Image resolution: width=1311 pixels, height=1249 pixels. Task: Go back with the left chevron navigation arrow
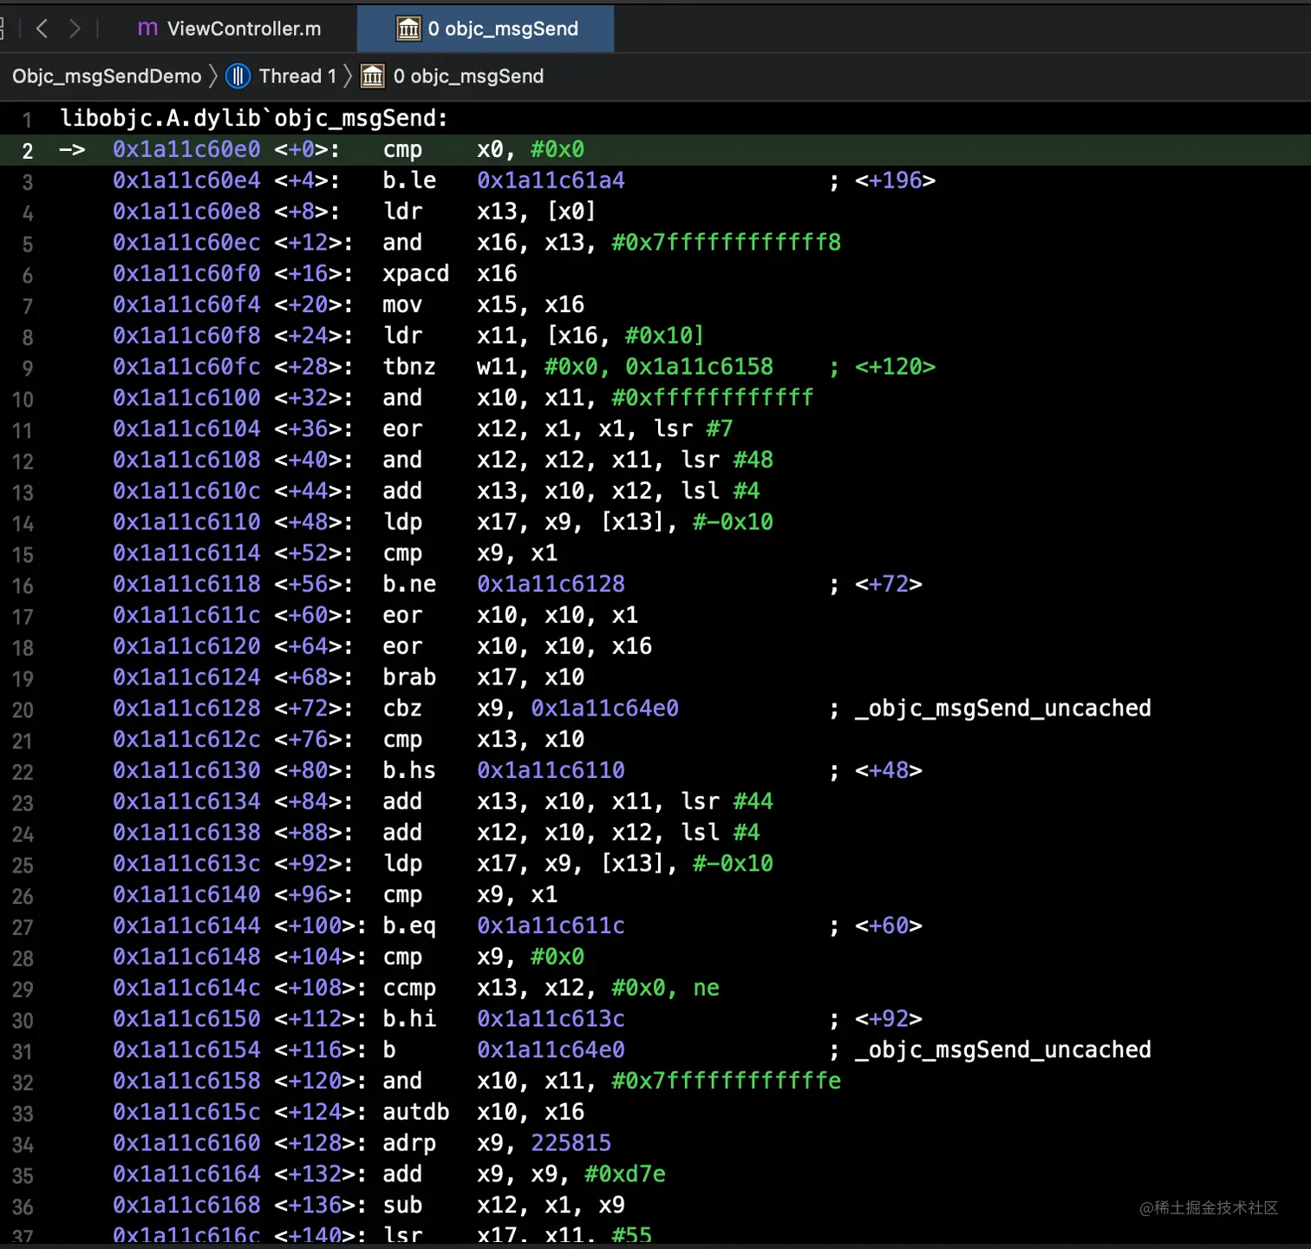point(41,29)
